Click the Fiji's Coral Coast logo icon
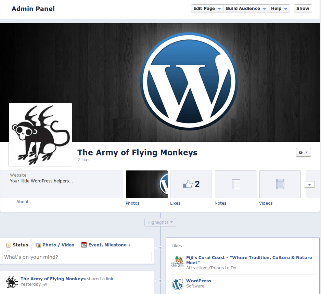 pyautogui.click(x=178, y=261)
